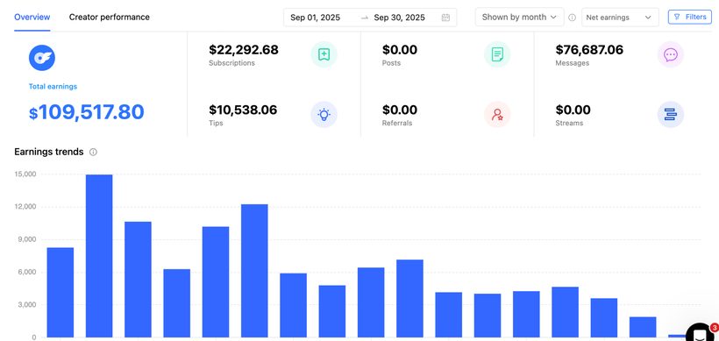Viewport: 719px width, 341px height.
Task: Switch to the Overview tab
Action: pos(32,17)
